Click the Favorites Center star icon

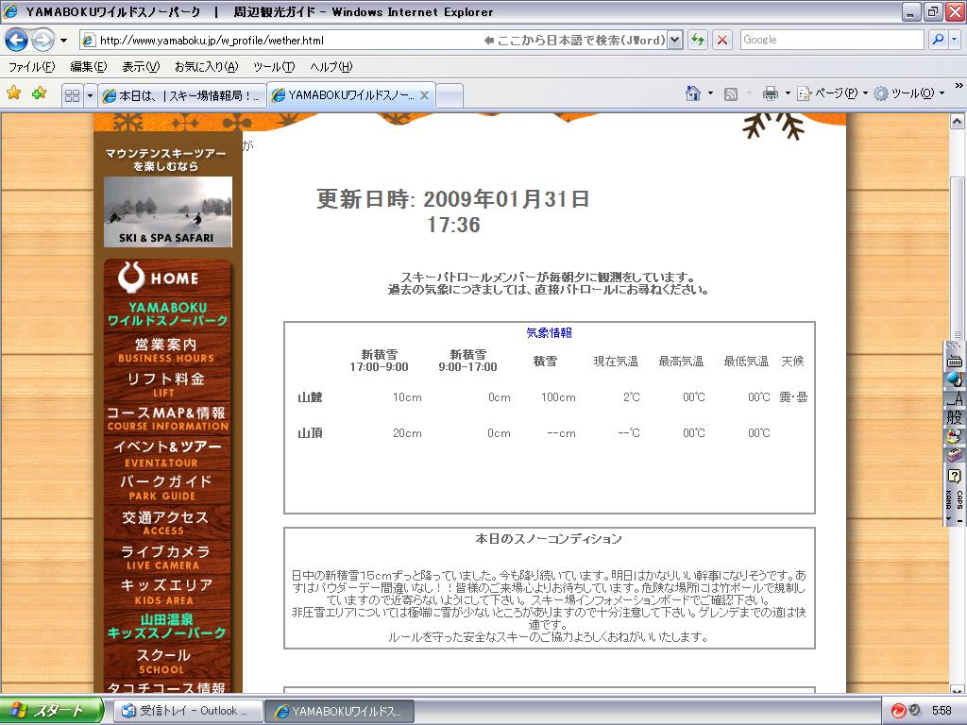(x=13, y=93)
